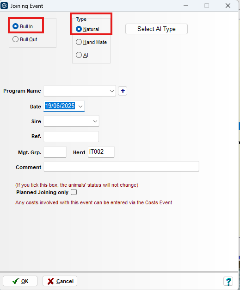Expand the Program Name dropdown
This screenshot has height=290, width=240.
point(112,91)
